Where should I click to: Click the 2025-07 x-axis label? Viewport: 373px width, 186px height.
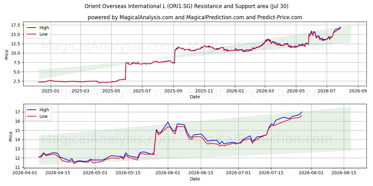(x=142, y=91)
